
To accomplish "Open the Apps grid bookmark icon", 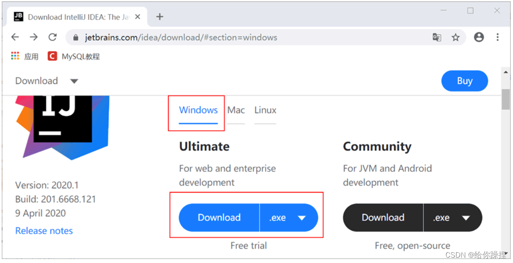I will click(x=15, y=56).
